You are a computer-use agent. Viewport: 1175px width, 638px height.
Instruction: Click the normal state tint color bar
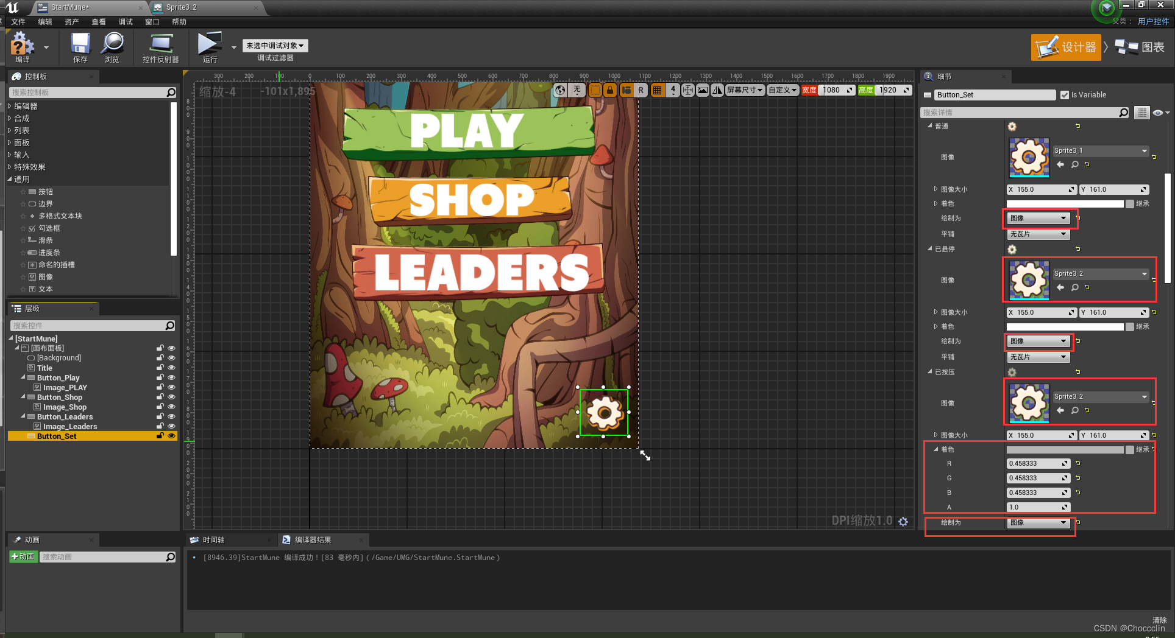pos(1065,204)
